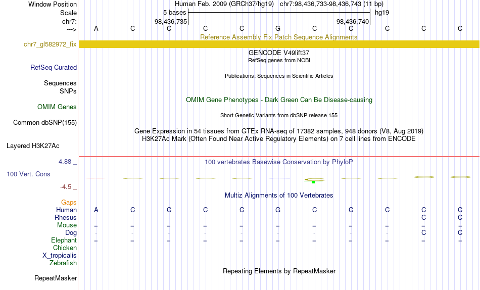The height and width of the screenshot is (290, 480).
Task: Click the chr7:98,436,733-98,436,743 (11 bp) position text
Action: click(x=331, y=4)
